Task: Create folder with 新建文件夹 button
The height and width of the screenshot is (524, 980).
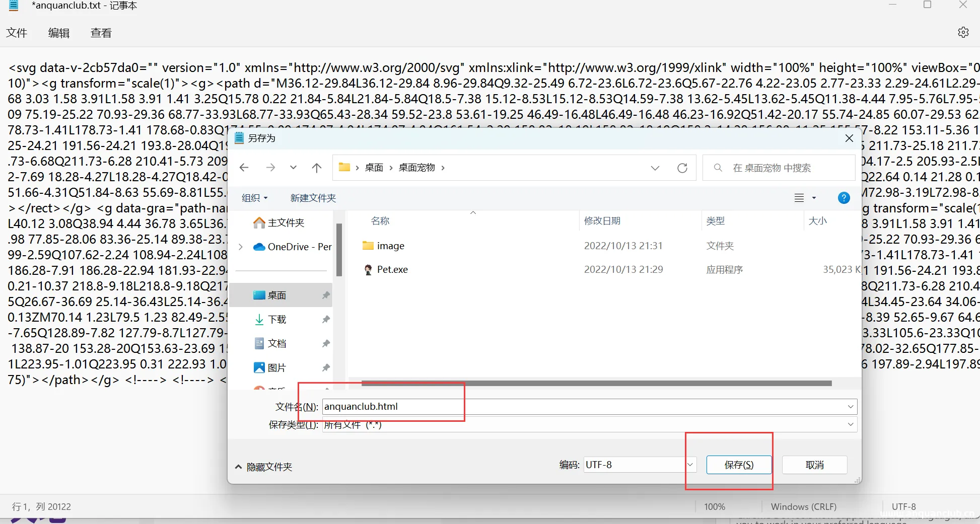Action: pos(312,197)
